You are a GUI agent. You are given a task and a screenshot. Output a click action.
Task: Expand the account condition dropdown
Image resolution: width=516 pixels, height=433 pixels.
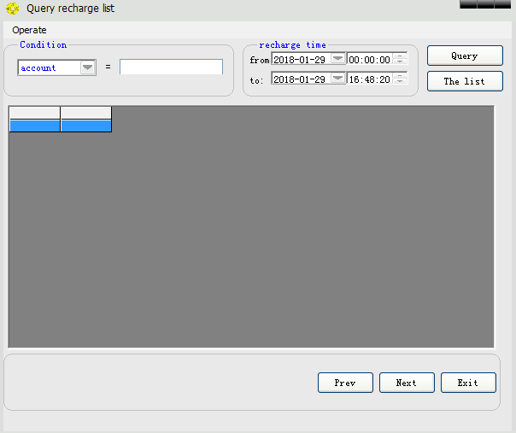pos(87,67)
